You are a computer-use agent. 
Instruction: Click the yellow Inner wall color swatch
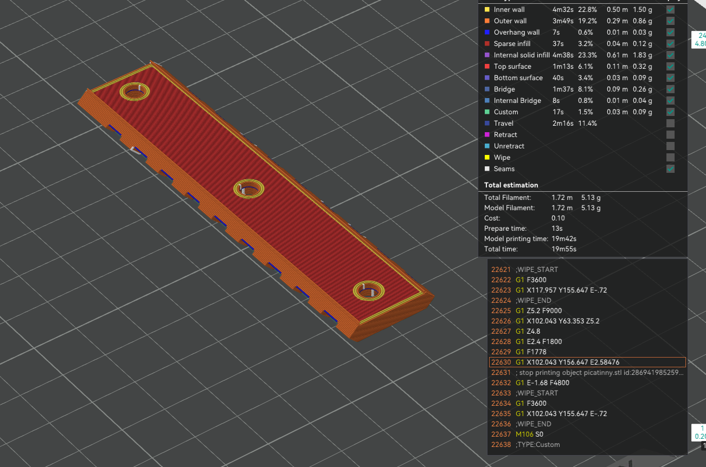click(x=487, y=10)
